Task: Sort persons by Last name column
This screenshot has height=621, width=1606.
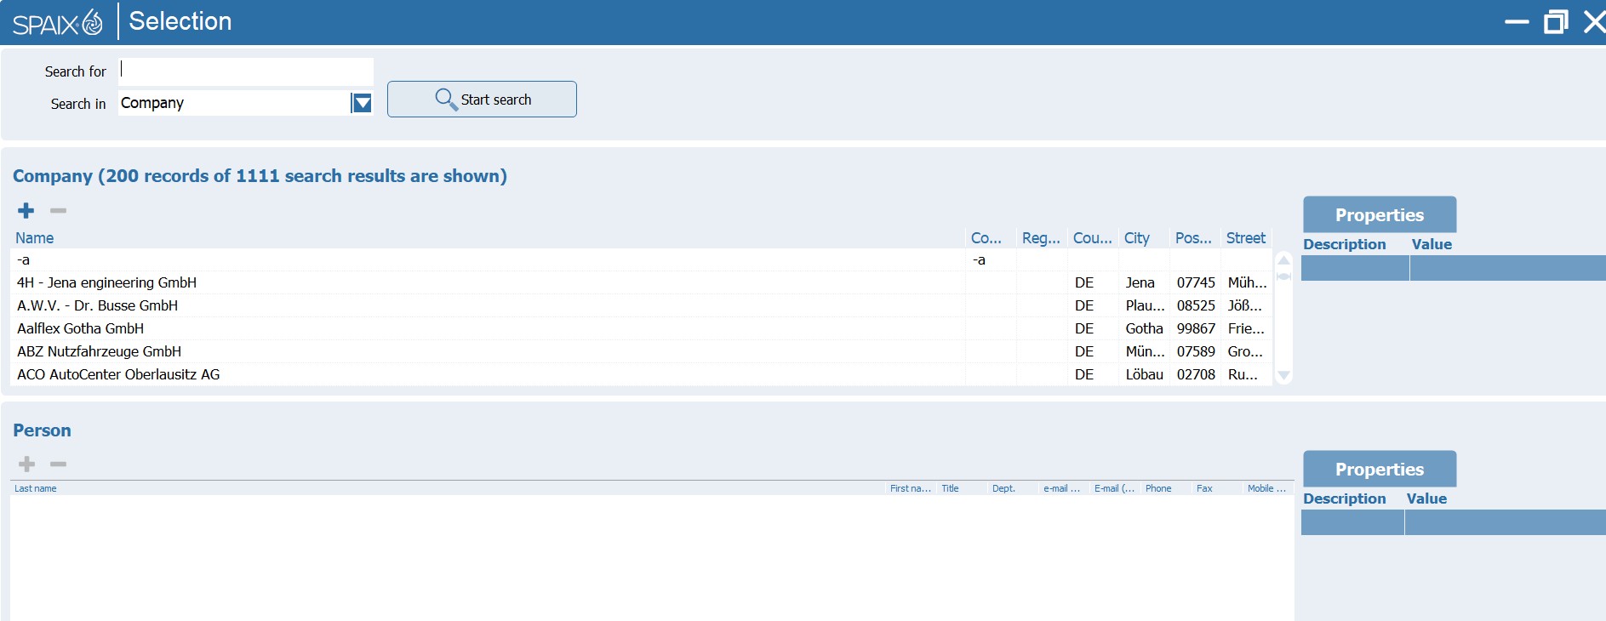Action: pos(36,488)
